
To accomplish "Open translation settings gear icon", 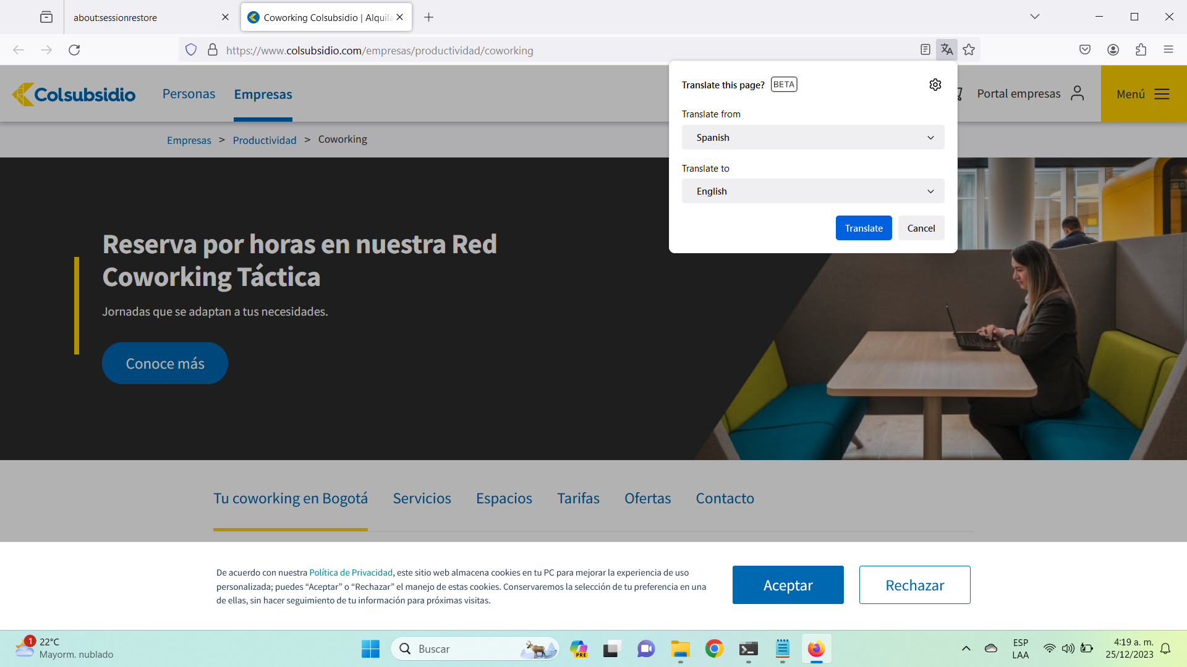I will pyautogui.click(x=935, y=85).
